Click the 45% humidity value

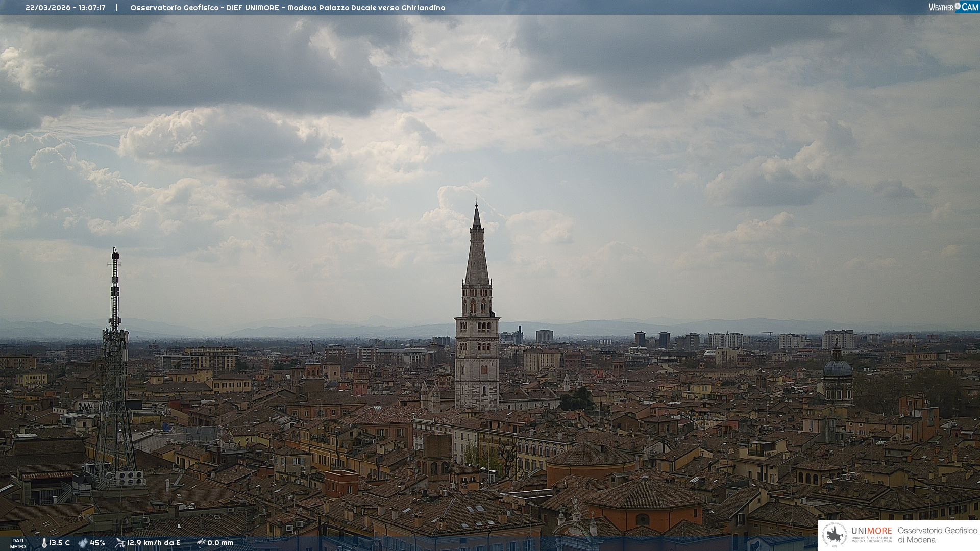[x=97, y=543]
